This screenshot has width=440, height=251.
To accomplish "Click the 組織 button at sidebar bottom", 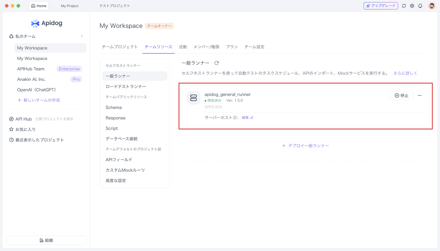I will pyautogui.click(x=46, y=240).
